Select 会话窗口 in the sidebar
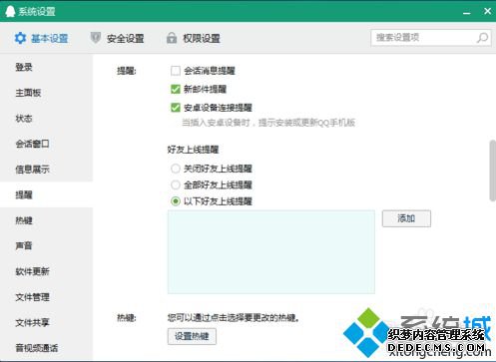Screen dimensions: 496x362 pyautogui.click(x=46, y=144)
